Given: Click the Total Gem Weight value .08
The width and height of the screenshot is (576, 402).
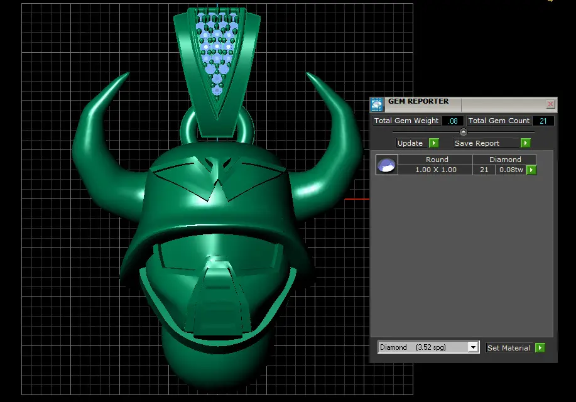Looking at the screenshot, I should tap(452, 121).
